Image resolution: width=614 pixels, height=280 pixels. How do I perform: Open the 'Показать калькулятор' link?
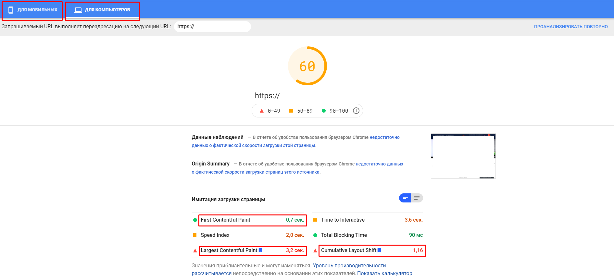pyautogui.click(x=384, y=273)
